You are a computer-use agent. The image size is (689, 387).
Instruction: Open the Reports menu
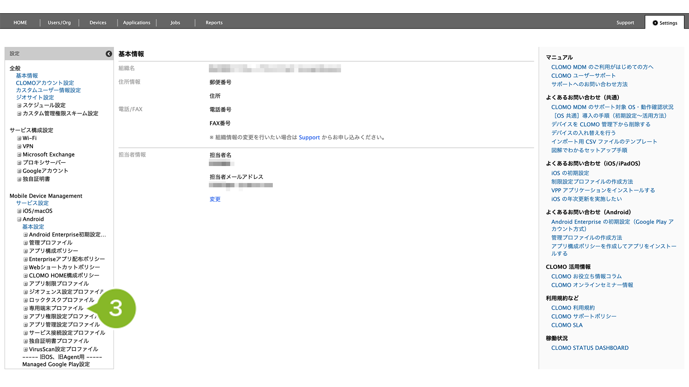(214, 23)
